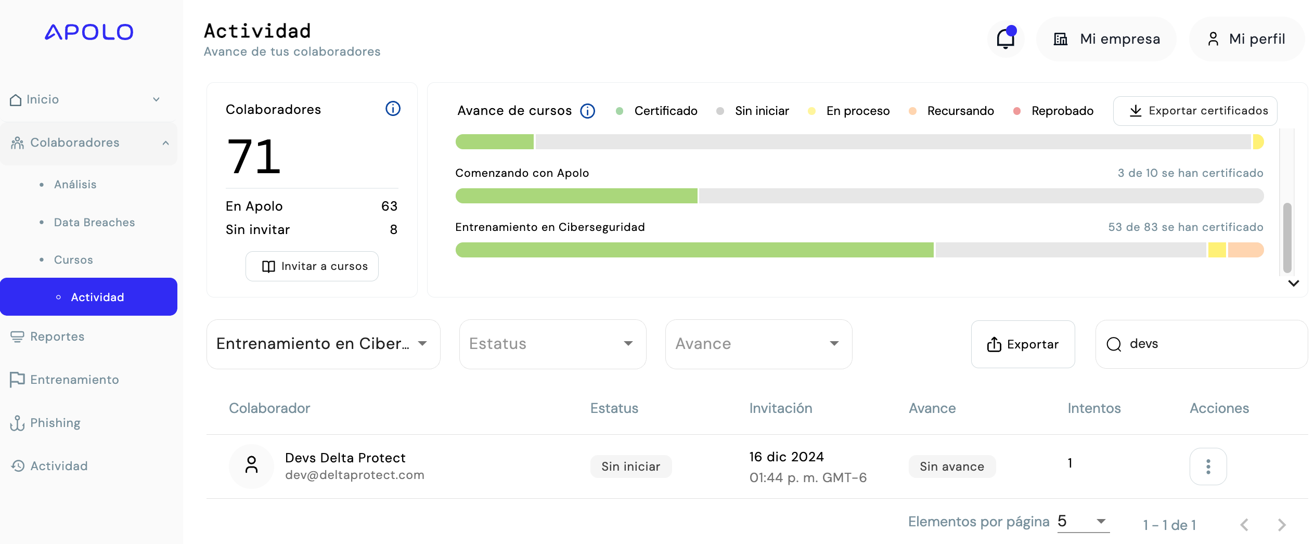
Task: Select the highlighted Actividad submenu item
Action: [x=88, y=297]
